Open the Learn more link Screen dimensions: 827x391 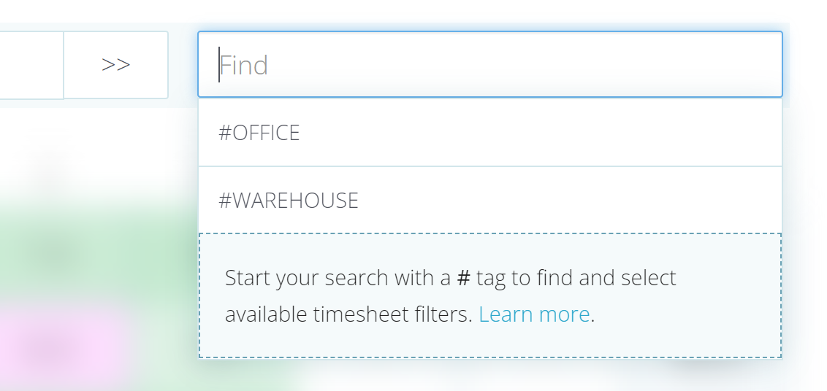[x=534, y=314]
